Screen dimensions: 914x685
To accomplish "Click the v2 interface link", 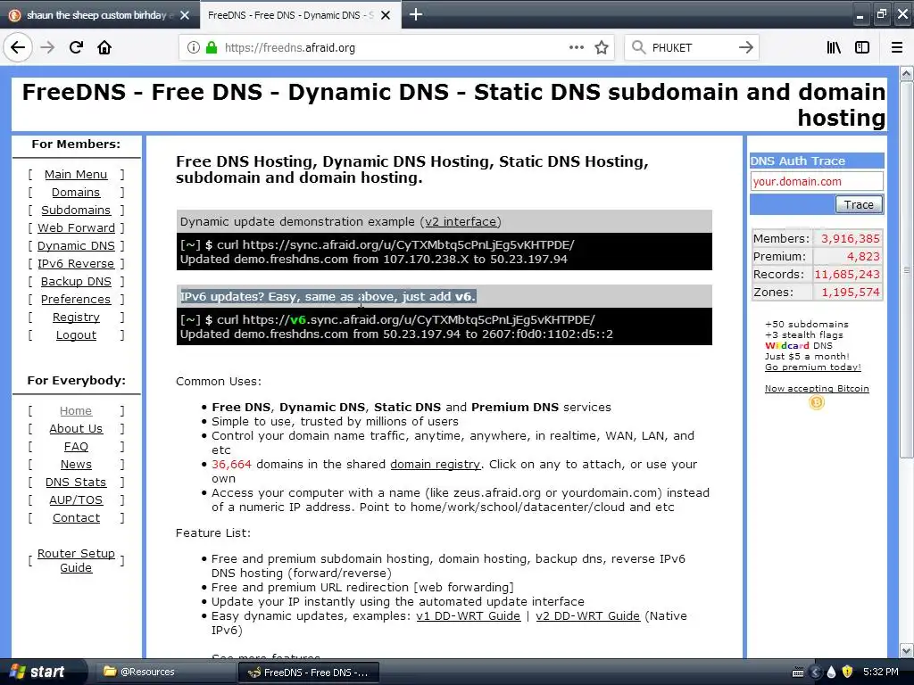I will [x=461, y=221].
